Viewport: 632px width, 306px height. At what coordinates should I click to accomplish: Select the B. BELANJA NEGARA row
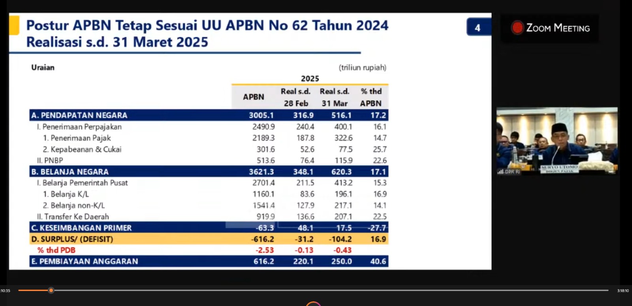[x=209, y=172]
